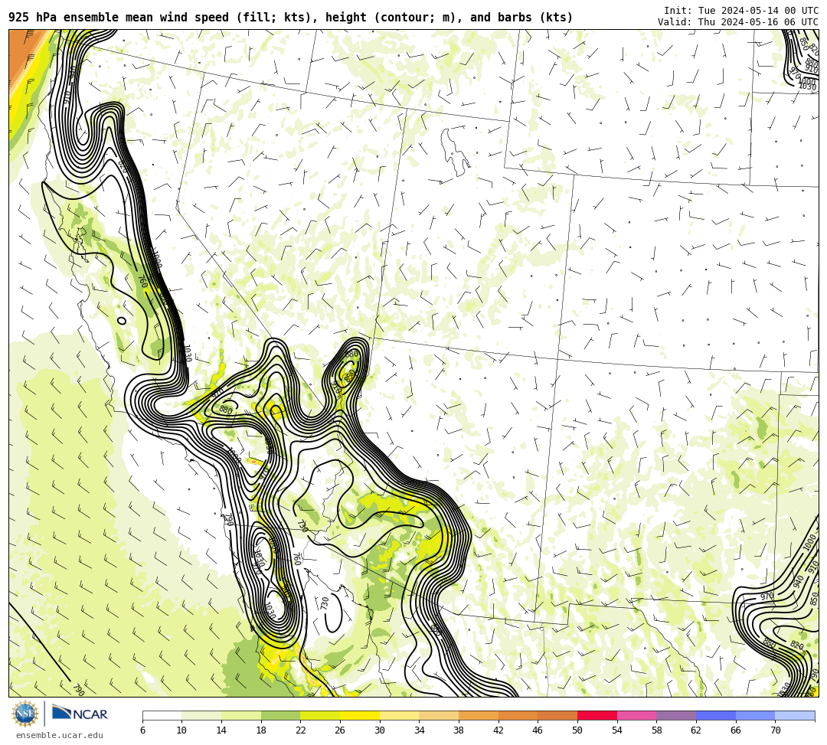Screen dimensions: 827x745
Task: Click the colorbar tick label 26
Action: coord(340,730)
